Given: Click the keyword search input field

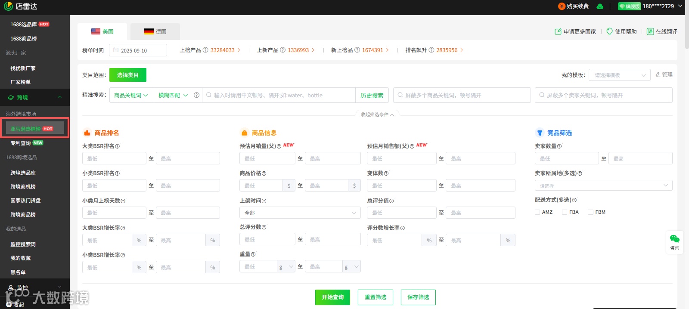Looking at the screenshot, I should pyautogui.click(x=279, y=95).
